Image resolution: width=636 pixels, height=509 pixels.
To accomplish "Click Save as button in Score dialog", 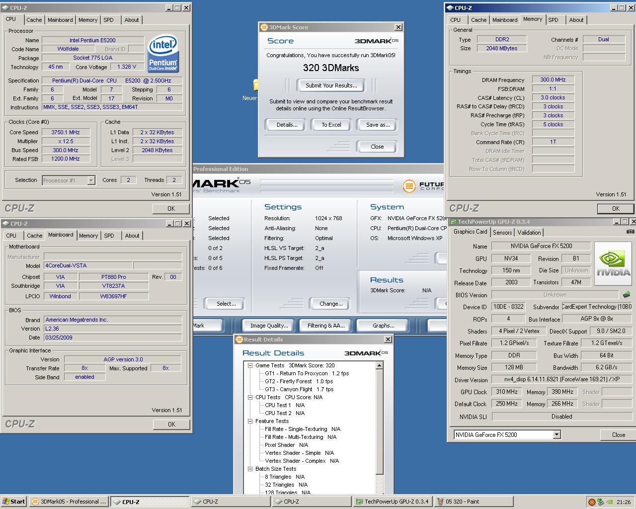I will [x=378, y=125].
